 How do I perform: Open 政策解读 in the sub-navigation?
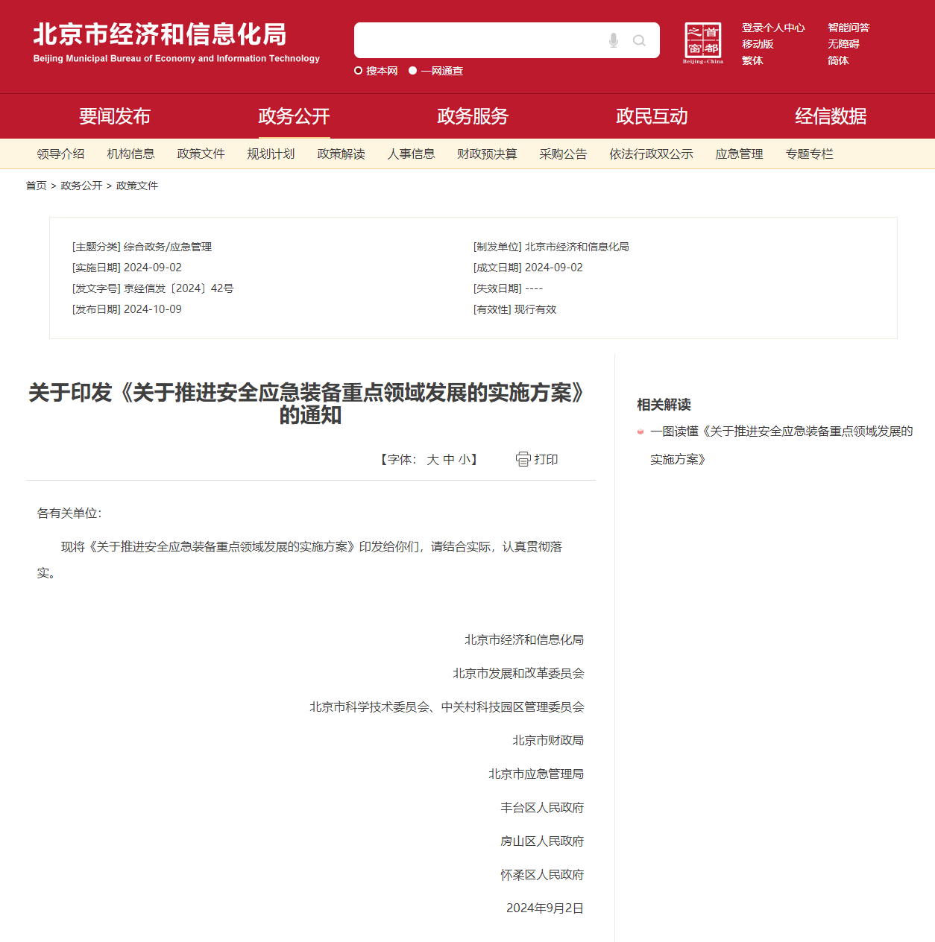[x=341, y=154]
